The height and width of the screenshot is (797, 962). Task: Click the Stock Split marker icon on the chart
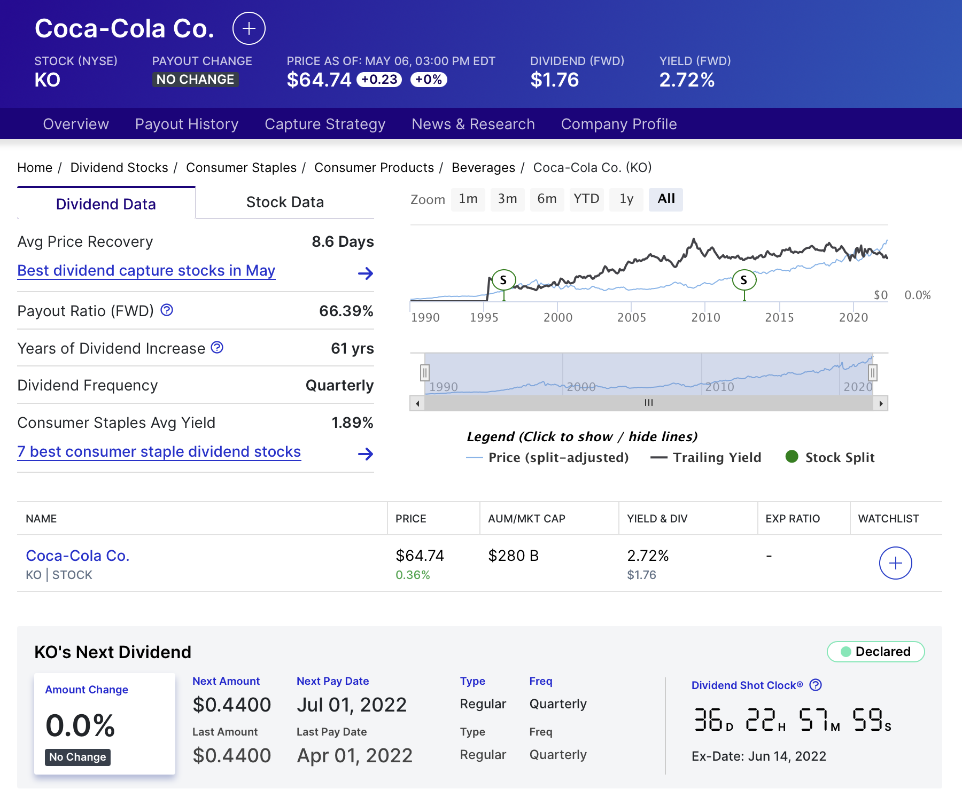[x=503, y=279]
